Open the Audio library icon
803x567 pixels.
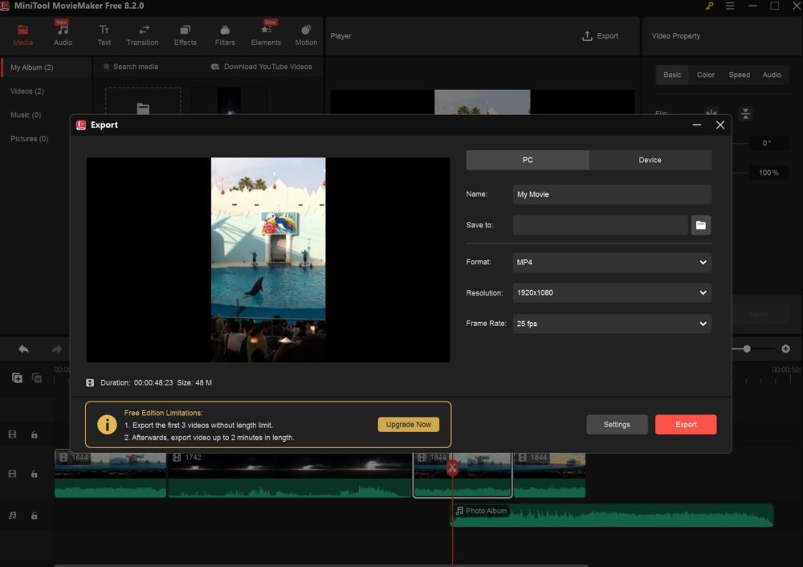(63, 35)
